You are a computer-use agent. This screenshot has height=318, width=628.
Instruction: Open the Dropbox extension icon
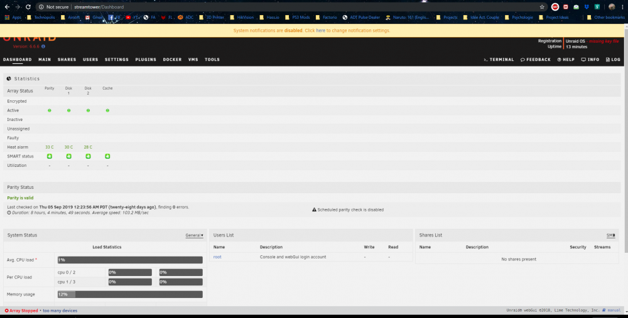[587, 7]
